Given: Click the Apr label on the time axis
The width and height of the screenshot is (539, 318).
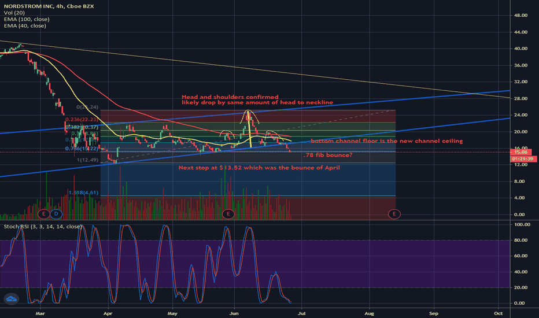Looking at the screenshot, I should click(108, 313).
